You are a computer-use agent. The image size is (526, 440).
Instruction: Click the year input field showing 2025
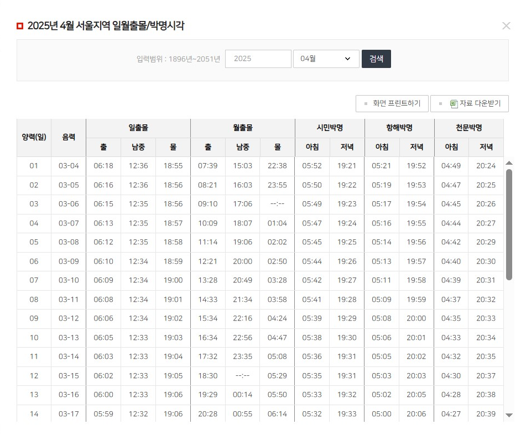pyautogui.click(x=258, y=59)
